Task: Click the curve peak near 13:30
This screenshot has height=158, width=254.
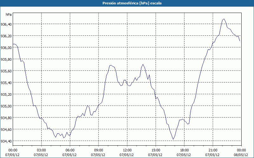Action: click(143, 64)
